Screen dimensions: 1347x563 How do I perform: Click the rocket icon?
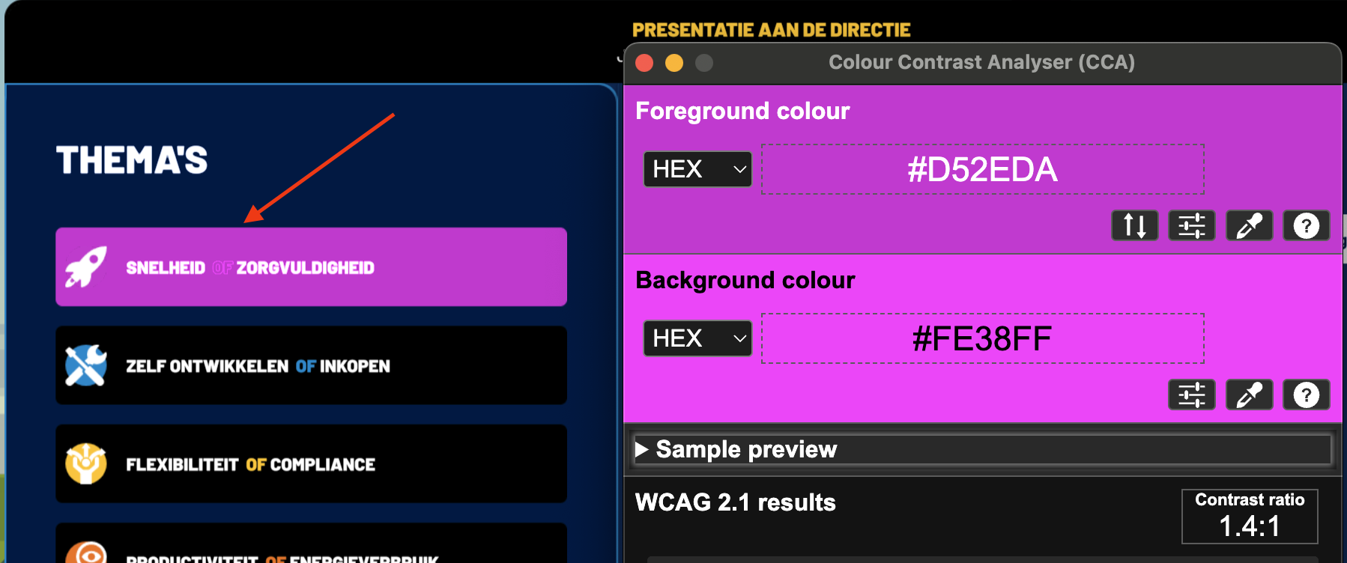tap(85, 267)
